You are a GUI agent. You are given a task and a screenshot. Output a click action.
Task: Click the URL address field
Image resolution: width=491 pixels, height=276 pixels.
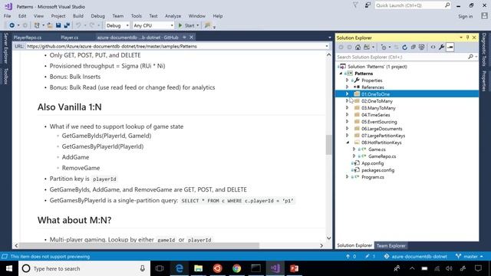(175, 46)
